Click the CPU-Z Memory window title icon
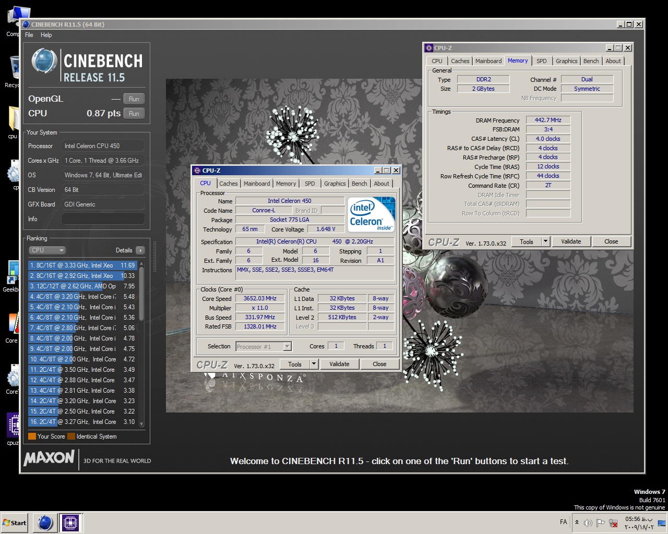Viewport: 668px width, 534px height. (429, 48)
